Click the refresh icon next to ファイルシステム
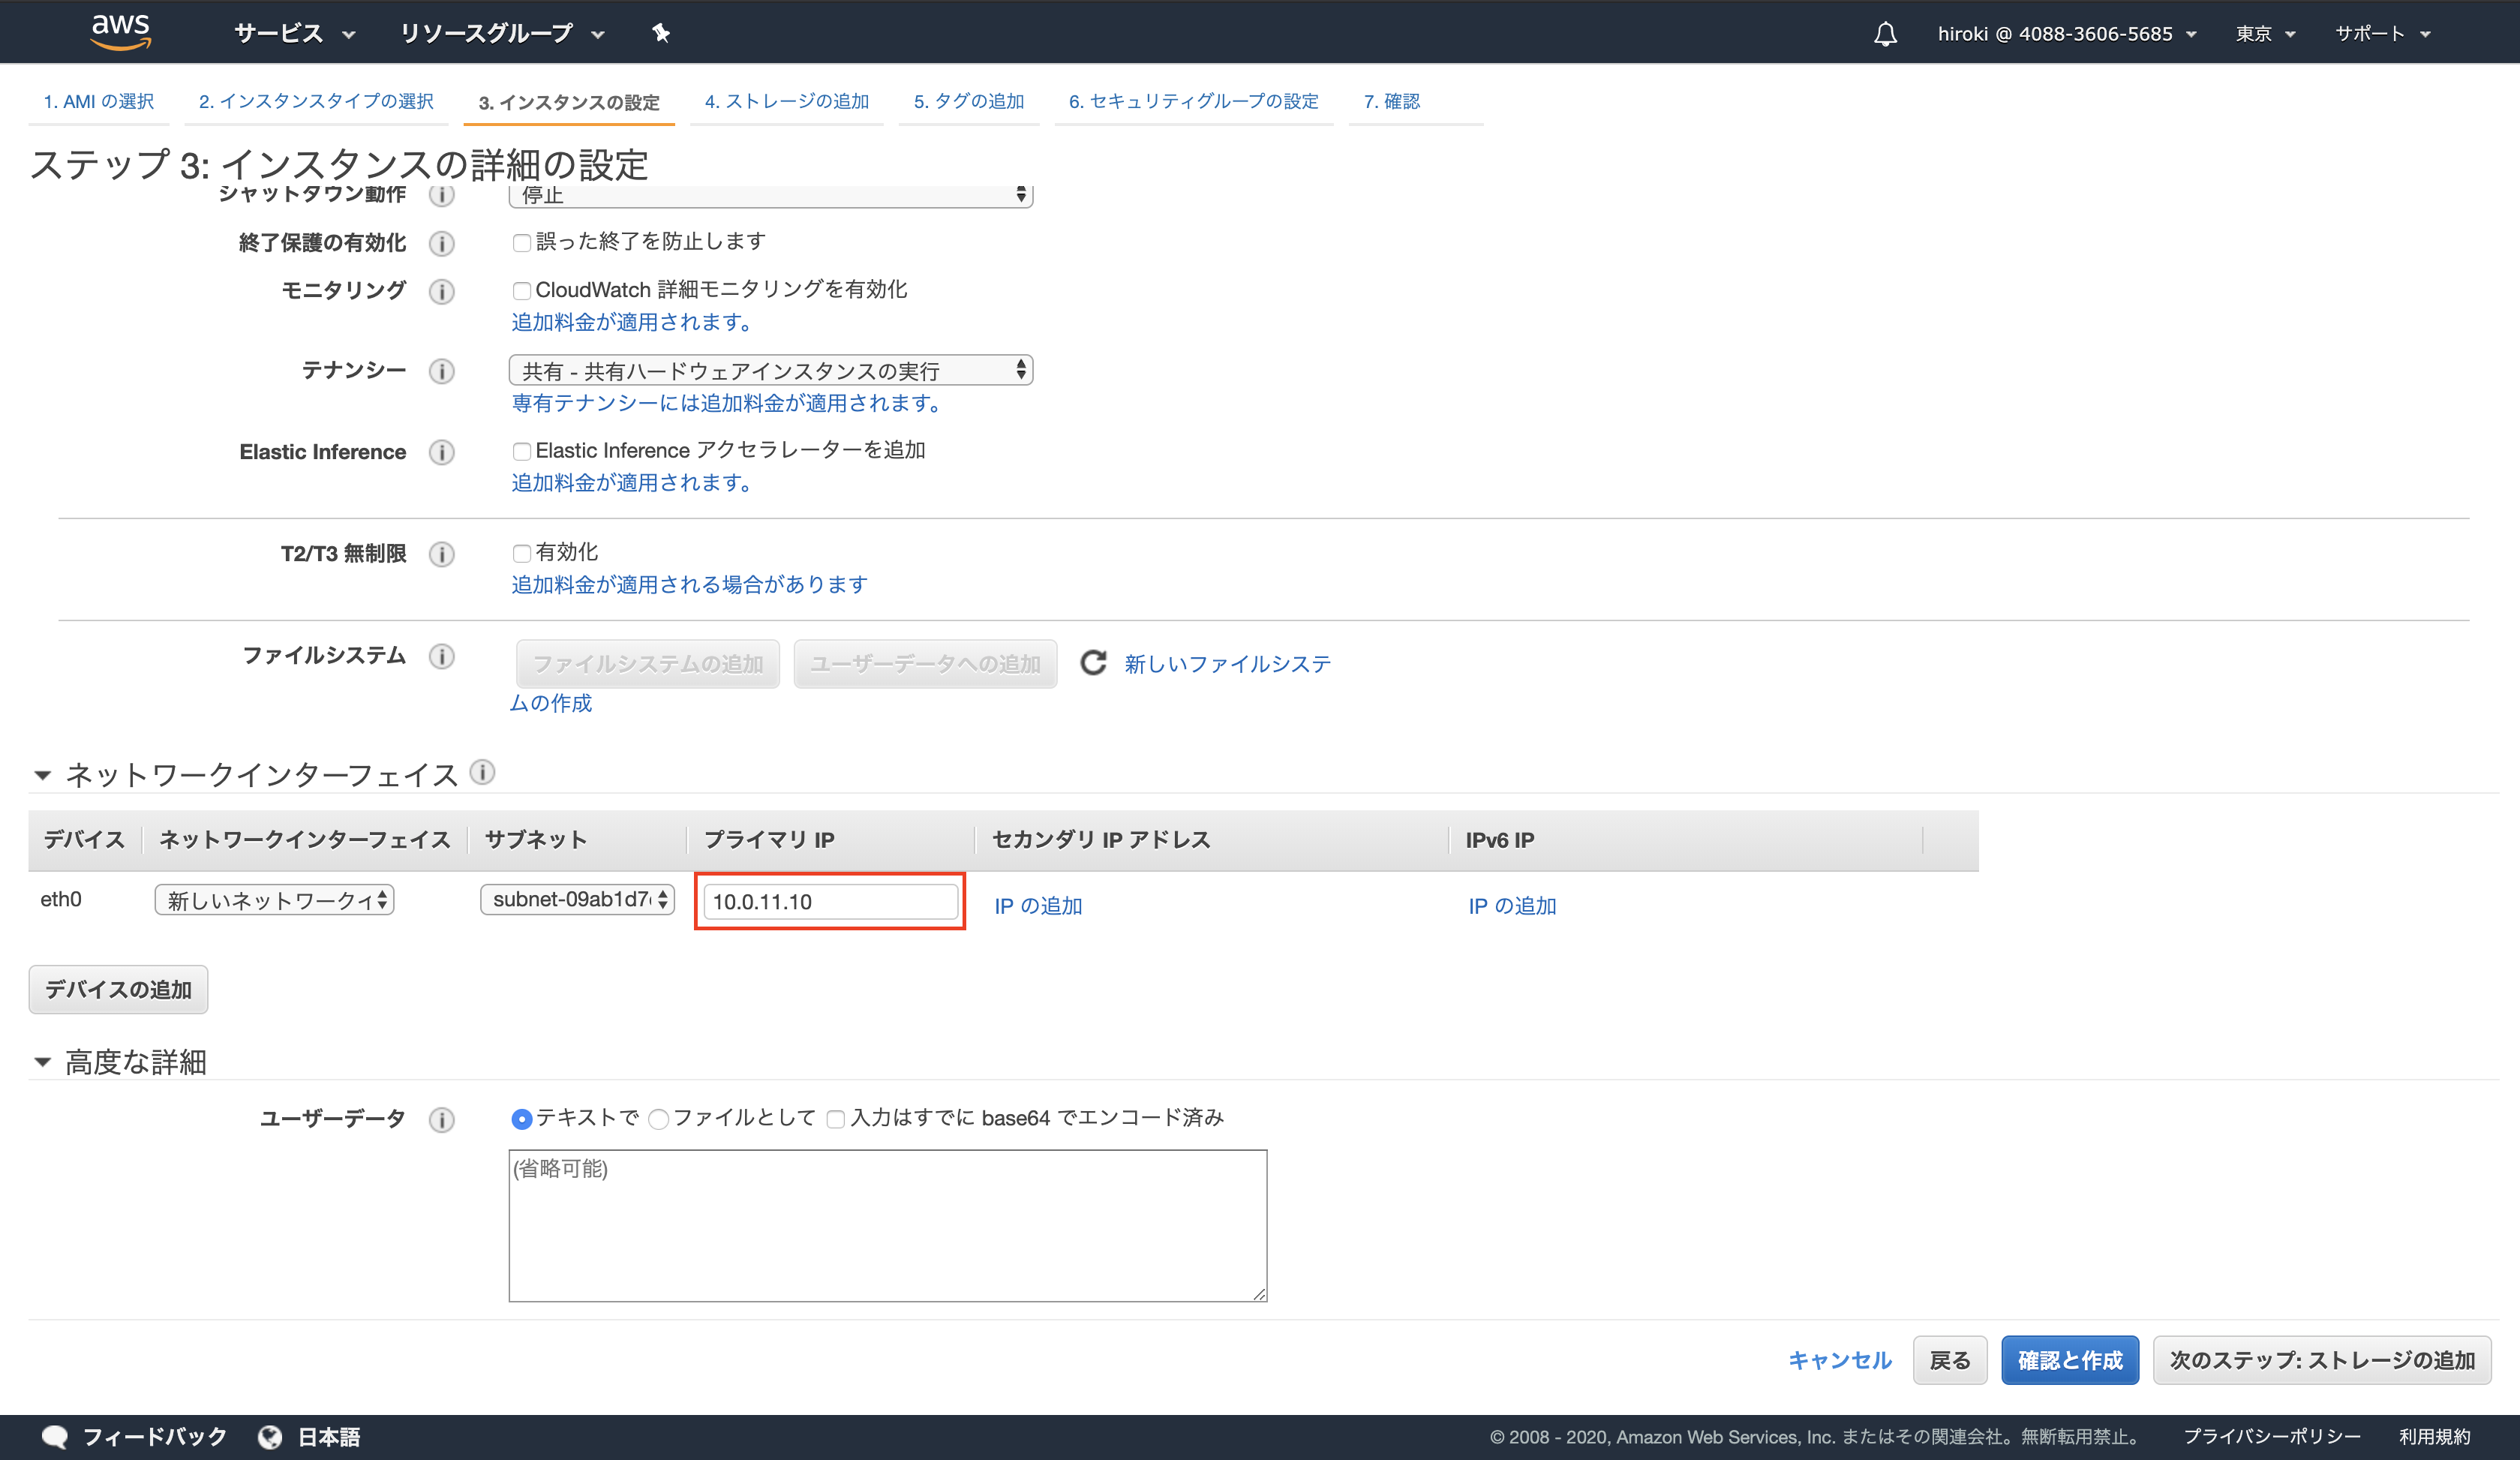 click(x=1093, y=662)
